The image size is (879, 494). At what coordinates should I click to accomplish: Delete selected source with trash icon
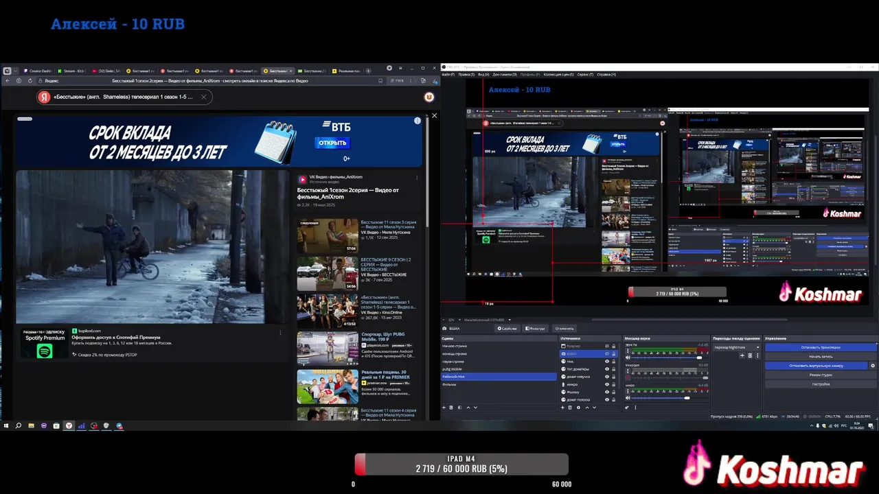coord(570,408)
